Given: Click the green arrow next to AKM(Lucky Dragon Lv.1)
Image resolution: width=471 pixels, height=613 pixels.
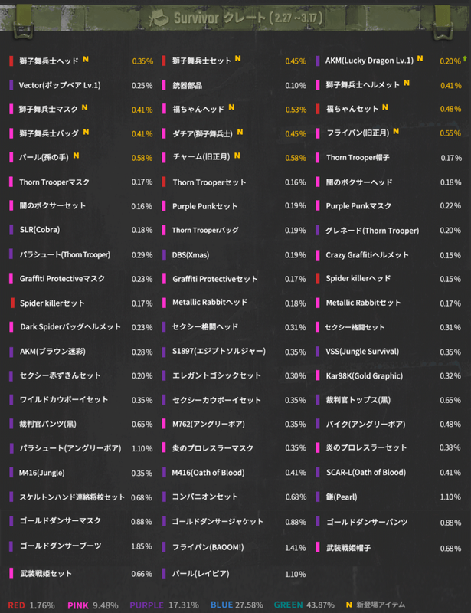Looking at the screenshot, I should point(463,58).
